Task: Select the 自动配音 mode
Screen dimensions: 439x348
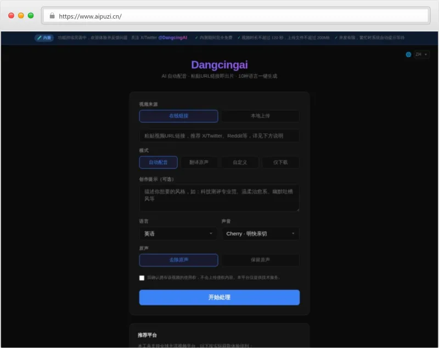Action: tap(159, 162)
